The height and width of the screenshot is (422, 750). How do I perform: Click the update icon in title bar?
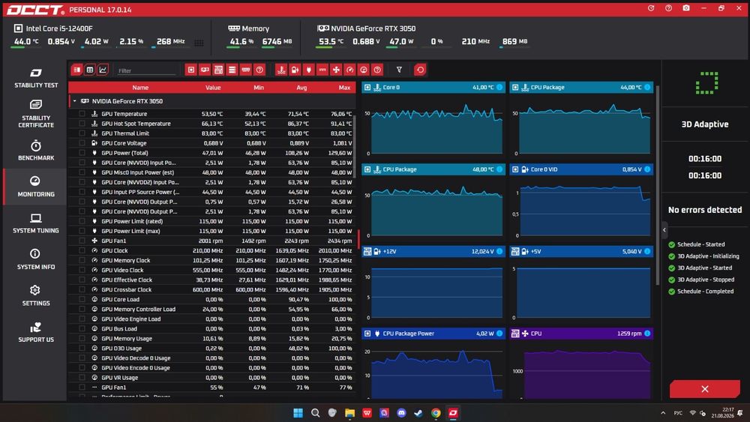pyautogui.click(x=651, y=8)
